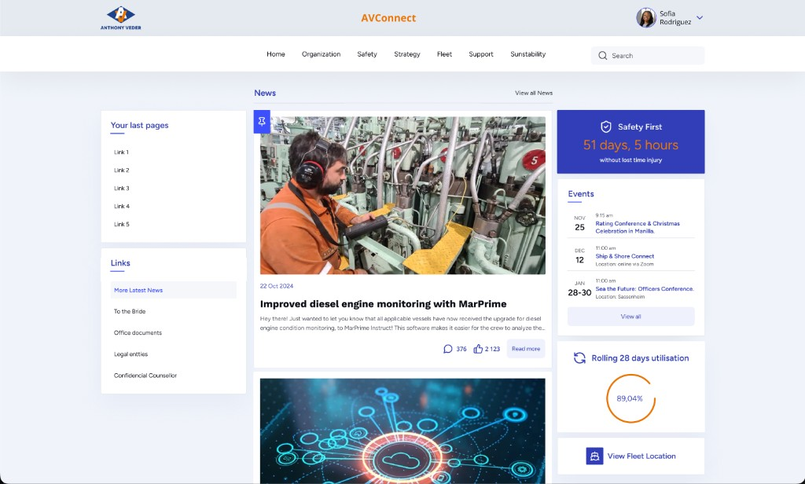
Task: Open Legal entties link
Action: (x=131, y=354)
